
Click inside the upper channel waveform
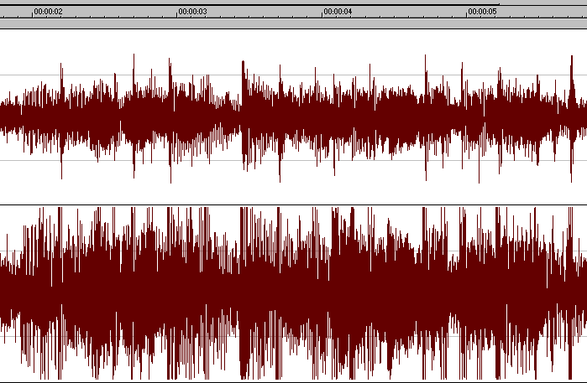(x=294, y=117)
